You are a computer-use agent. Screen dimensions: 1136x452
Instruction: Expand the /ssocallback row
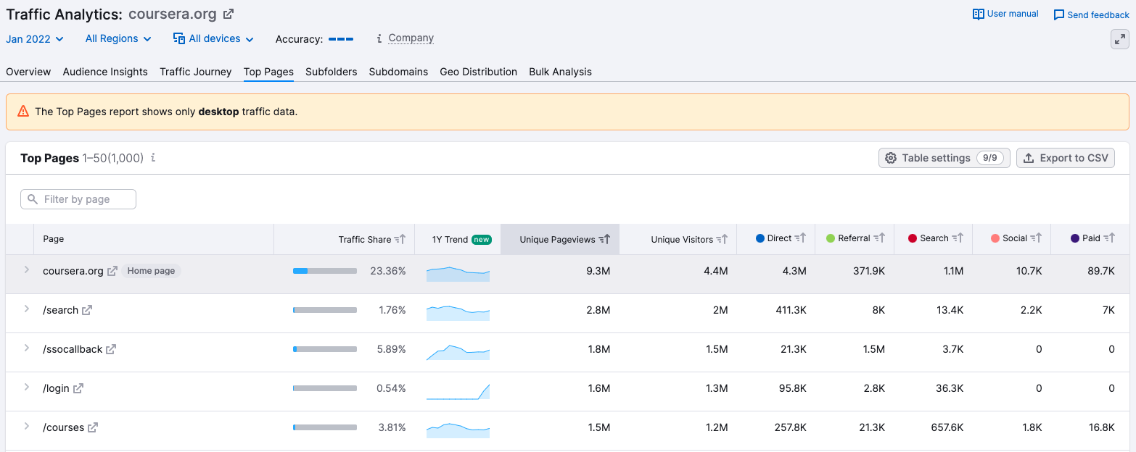click(26, 348)
